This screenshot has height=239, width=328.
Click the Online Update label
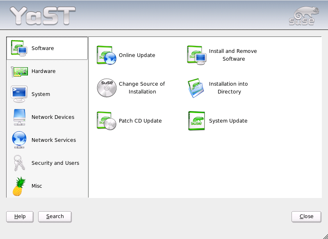[137, 55]
